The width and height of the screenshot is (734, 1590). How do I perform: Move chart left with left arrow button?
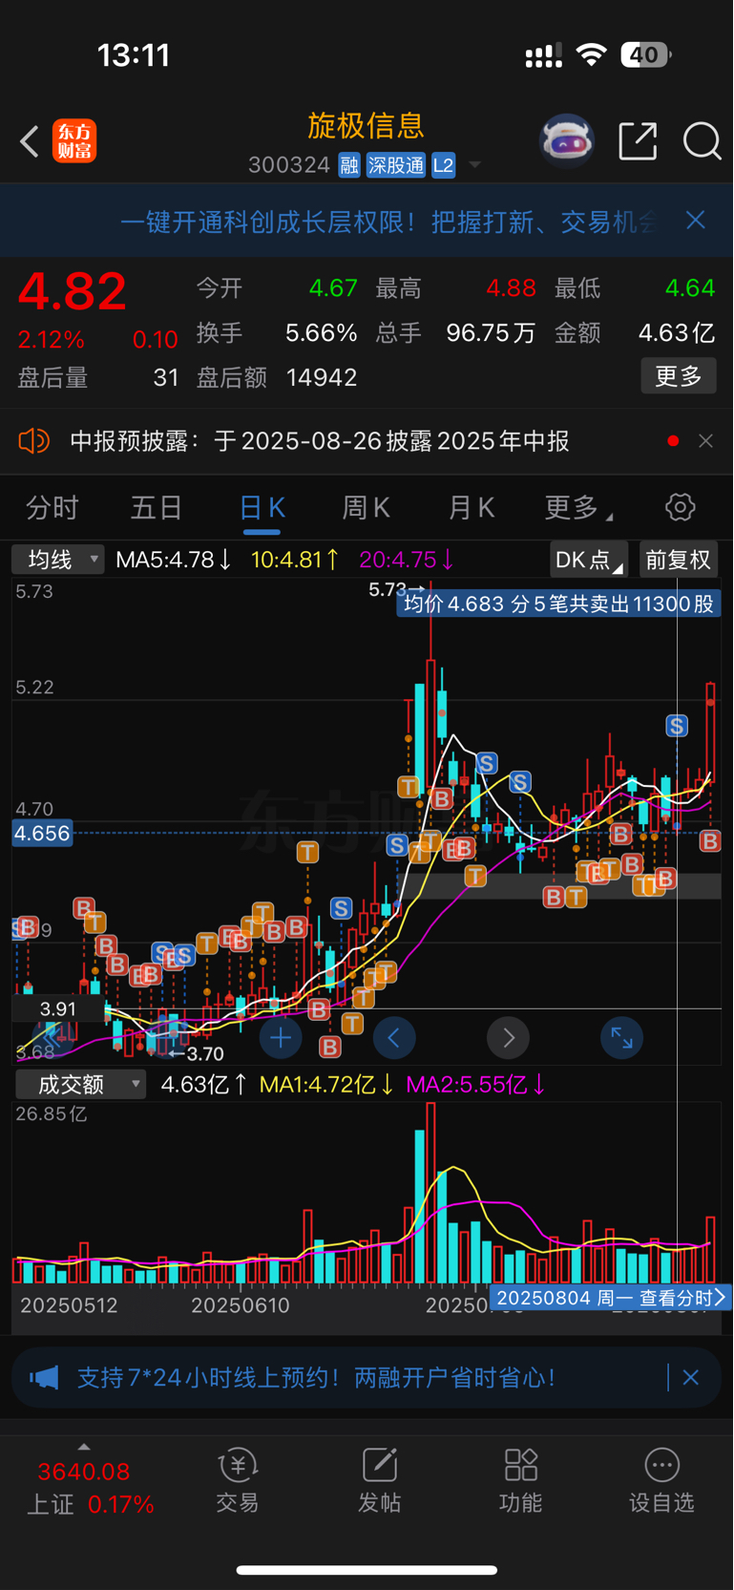(394, 1038)
